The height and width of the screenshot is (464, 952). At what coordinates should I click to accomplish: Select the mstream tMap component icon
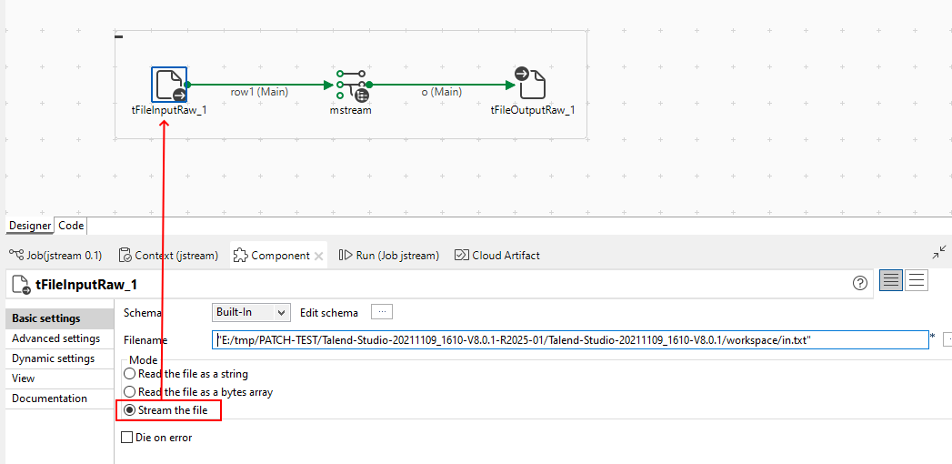(x=354, y=86)
